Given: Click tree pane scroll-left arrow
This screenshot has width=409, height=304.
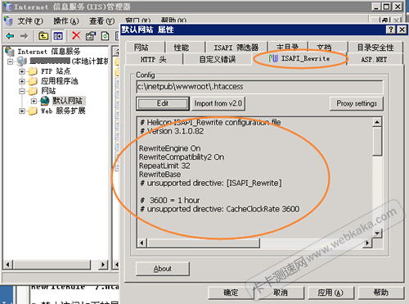Looking at the screenshot, I should pyautogui.click(x=8, y=265).
